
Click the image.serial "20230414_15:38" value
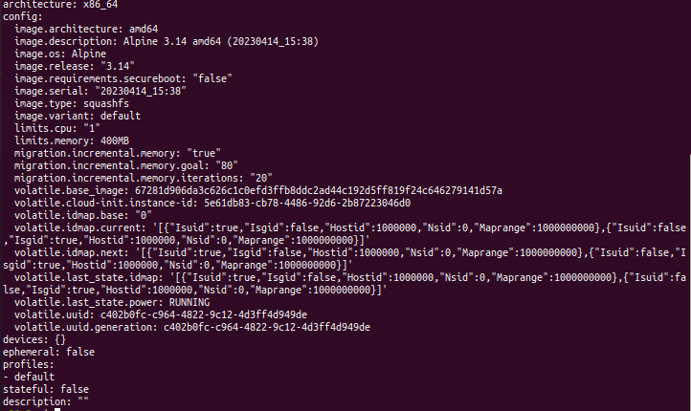(141, 91)
